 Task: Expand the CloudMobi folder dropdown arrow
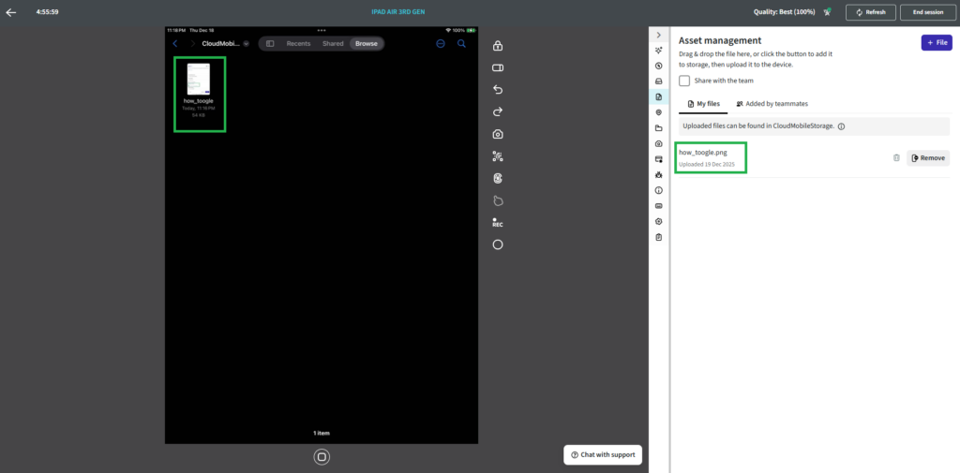pyautogui.click(x=247, y=44)
